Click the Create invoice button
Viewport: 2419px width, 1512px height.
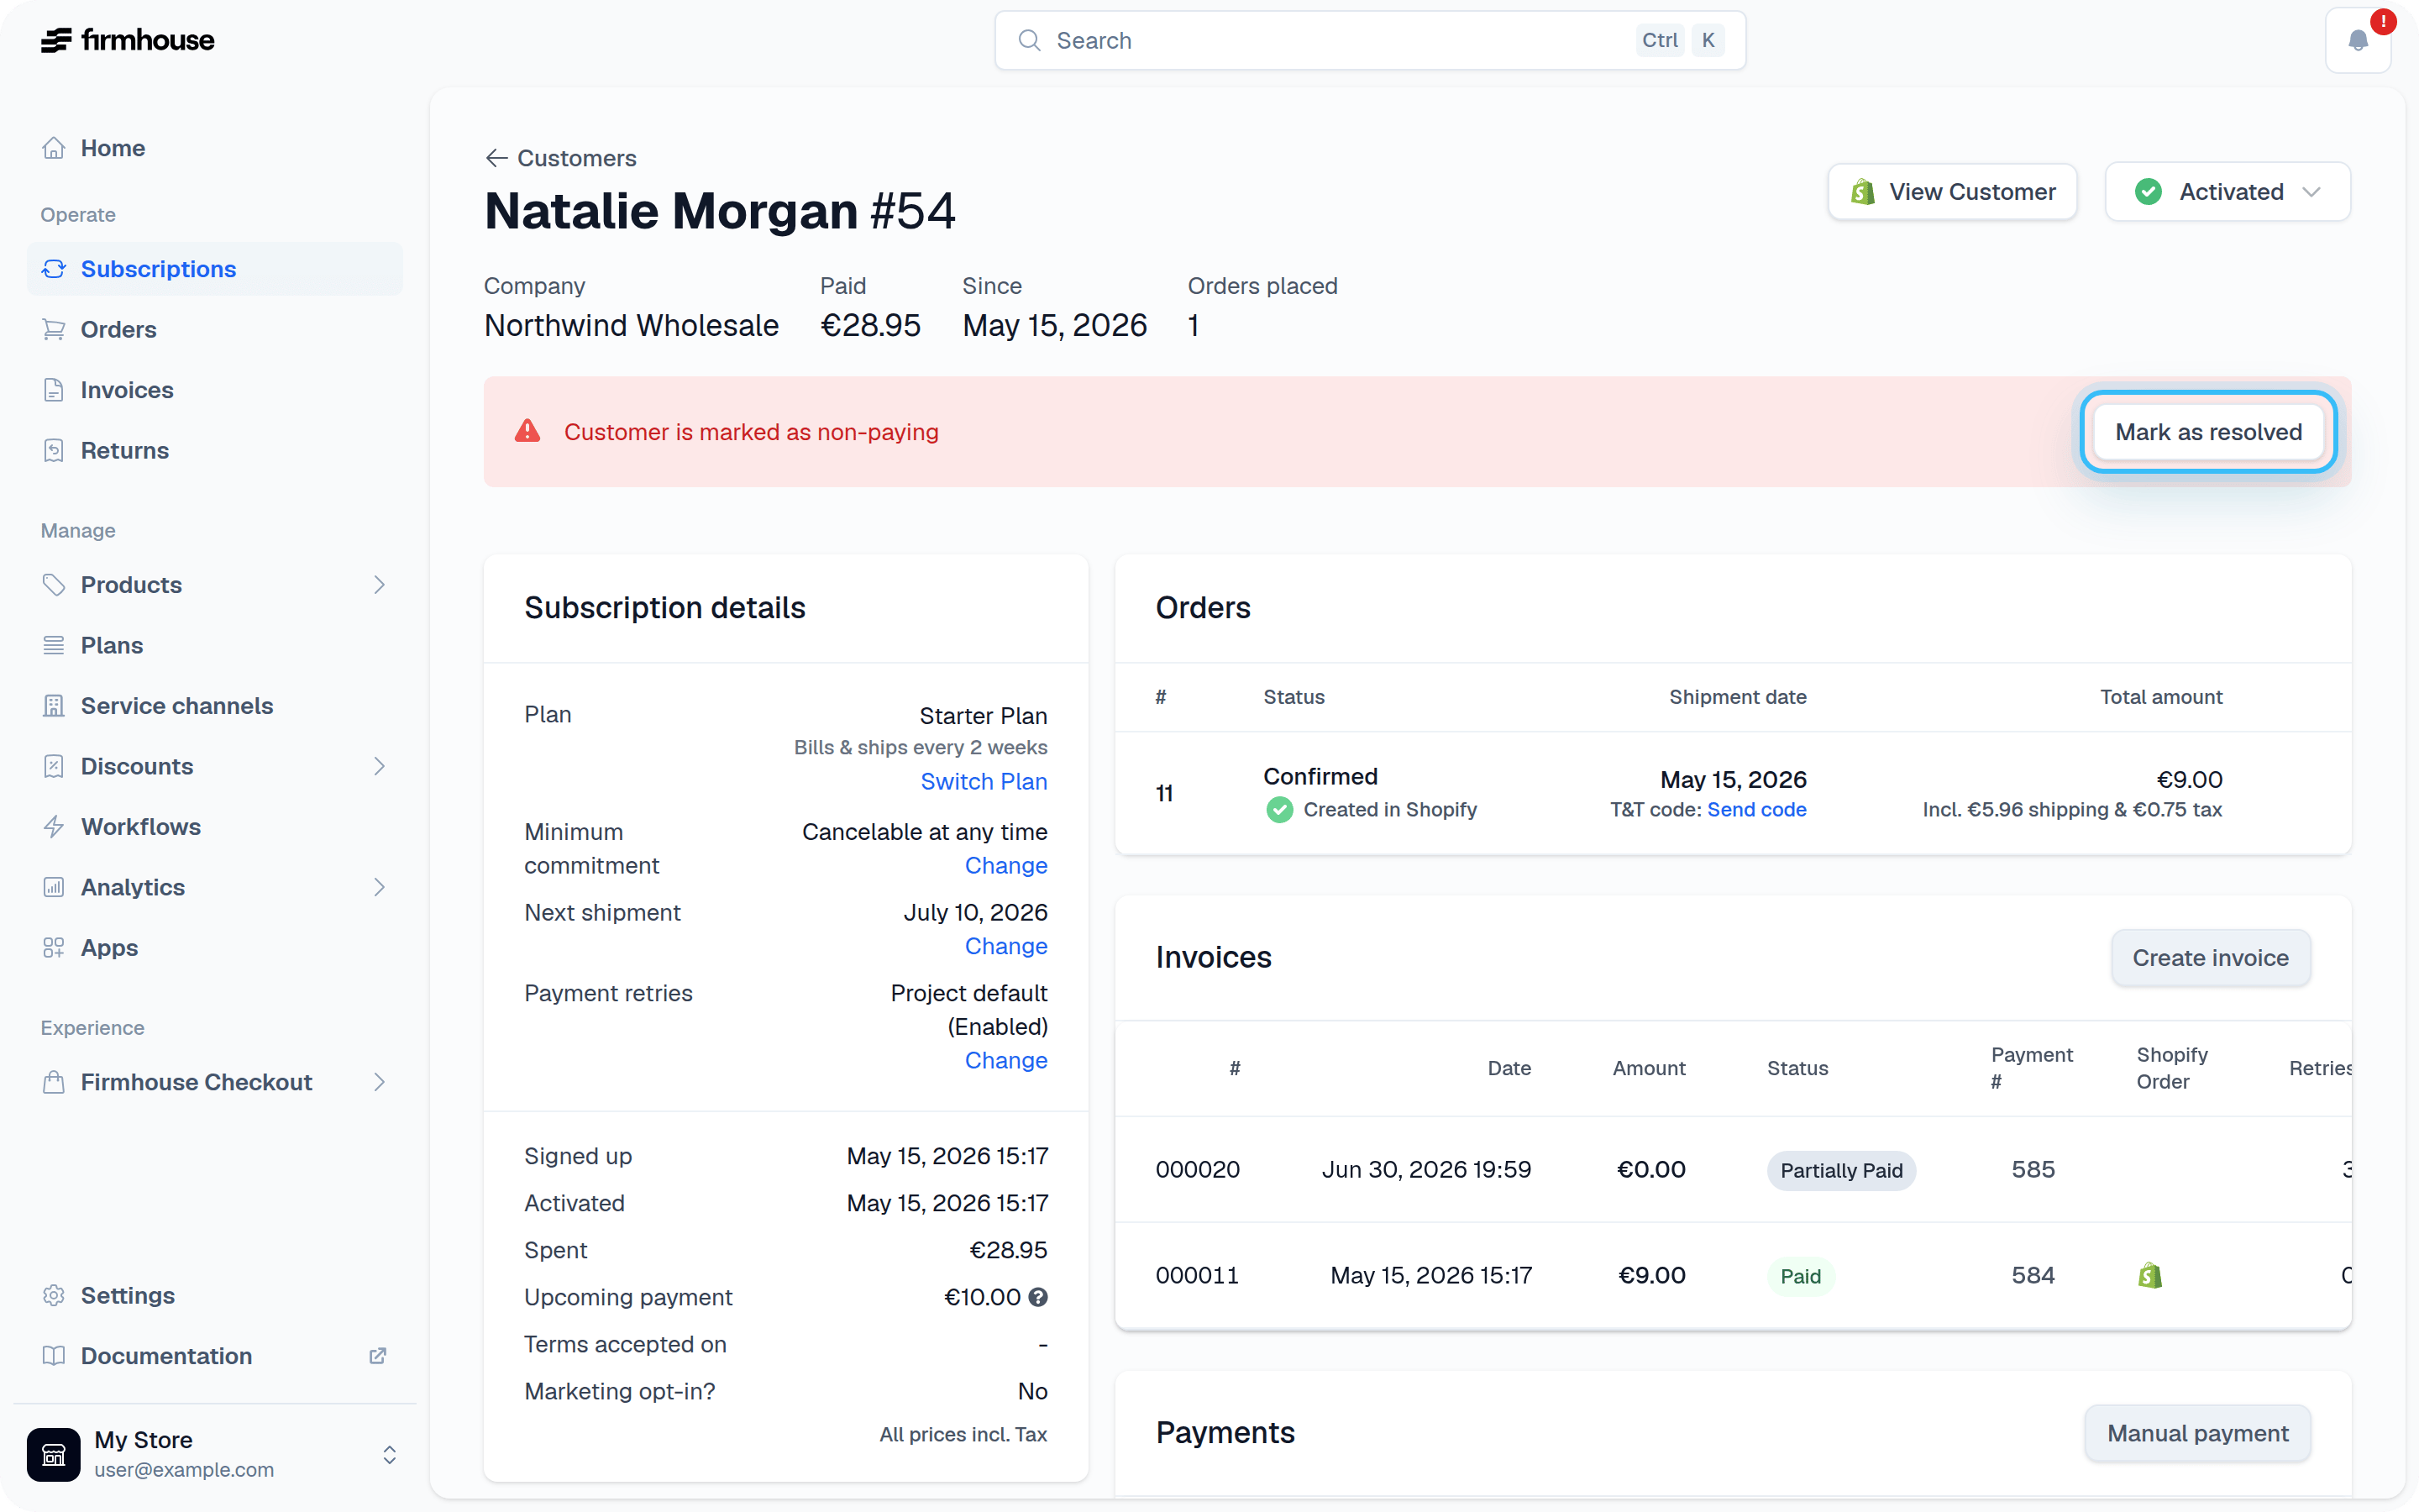point(2210,958)
